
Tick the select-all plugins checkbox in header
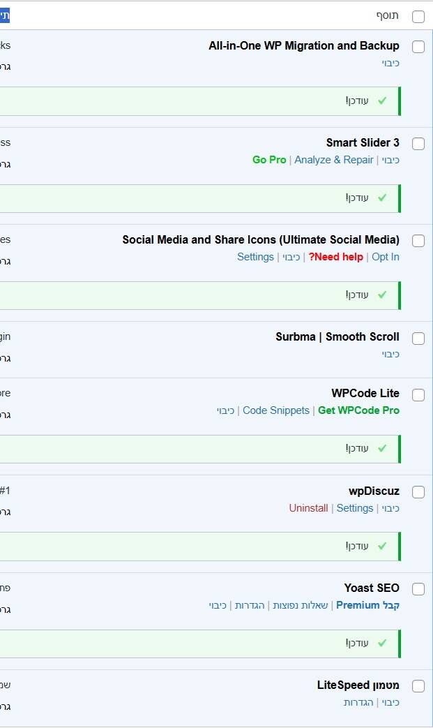pyautogui.click(x=418, y=17)
